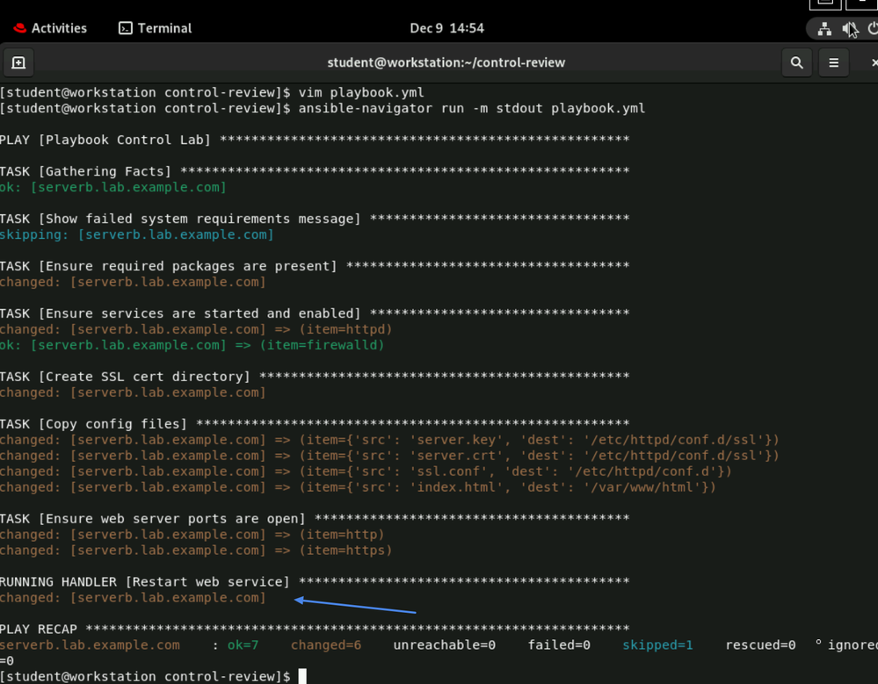Click the empty prompt at terminal bottom

point(301,676)
